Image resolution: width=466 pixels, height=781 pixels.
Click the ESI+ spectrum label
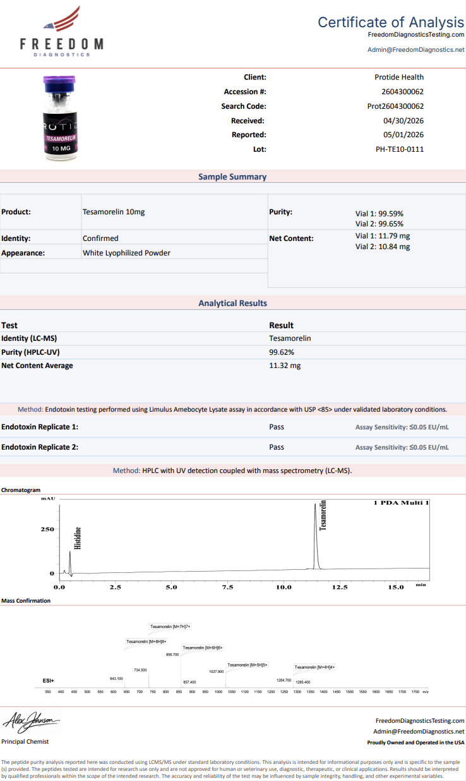click(49, 680)
